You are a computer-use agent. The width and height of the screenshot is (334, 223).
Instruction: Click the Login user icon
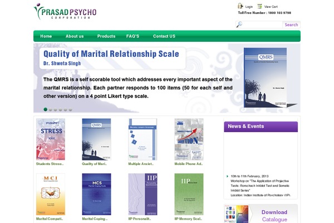pos(240,6)
